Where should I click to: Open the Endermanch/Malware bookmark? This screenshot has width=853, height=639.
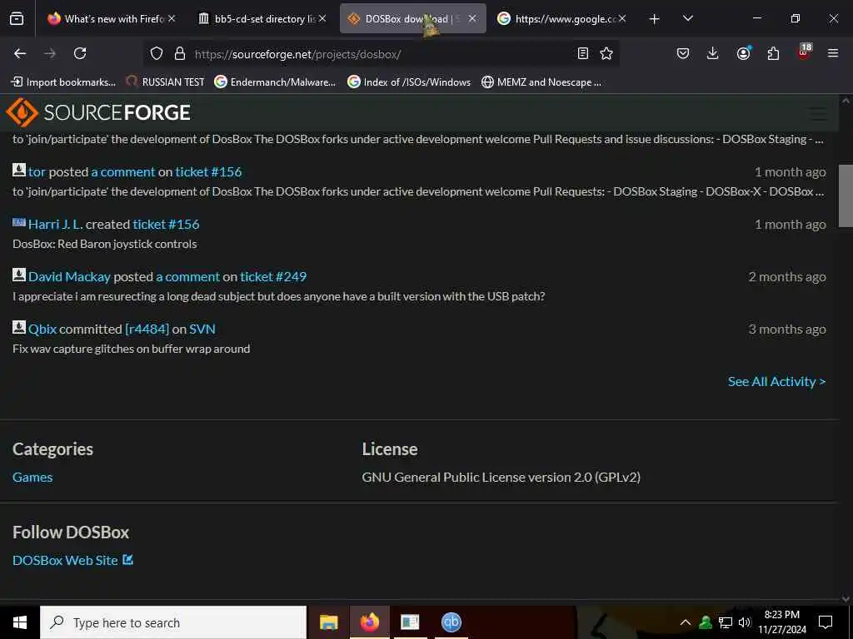(275, 82)
